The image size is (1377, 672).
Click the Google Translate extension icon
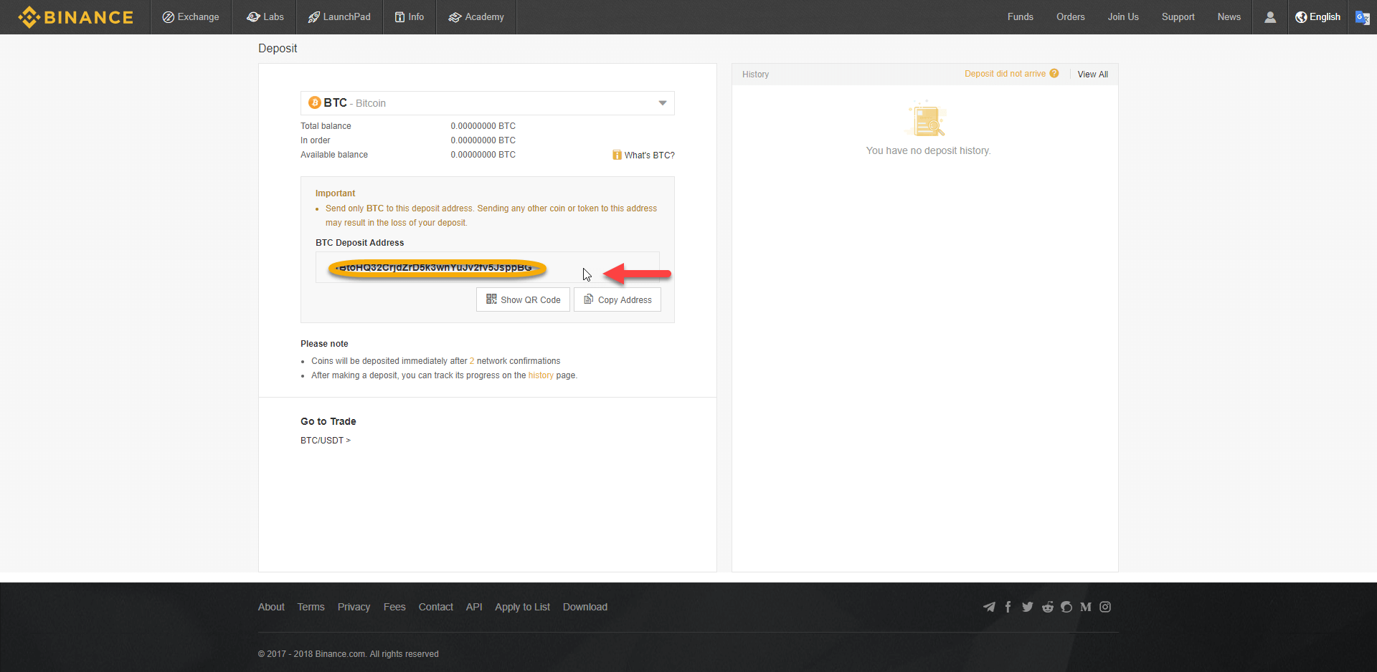pos(1363,18)
